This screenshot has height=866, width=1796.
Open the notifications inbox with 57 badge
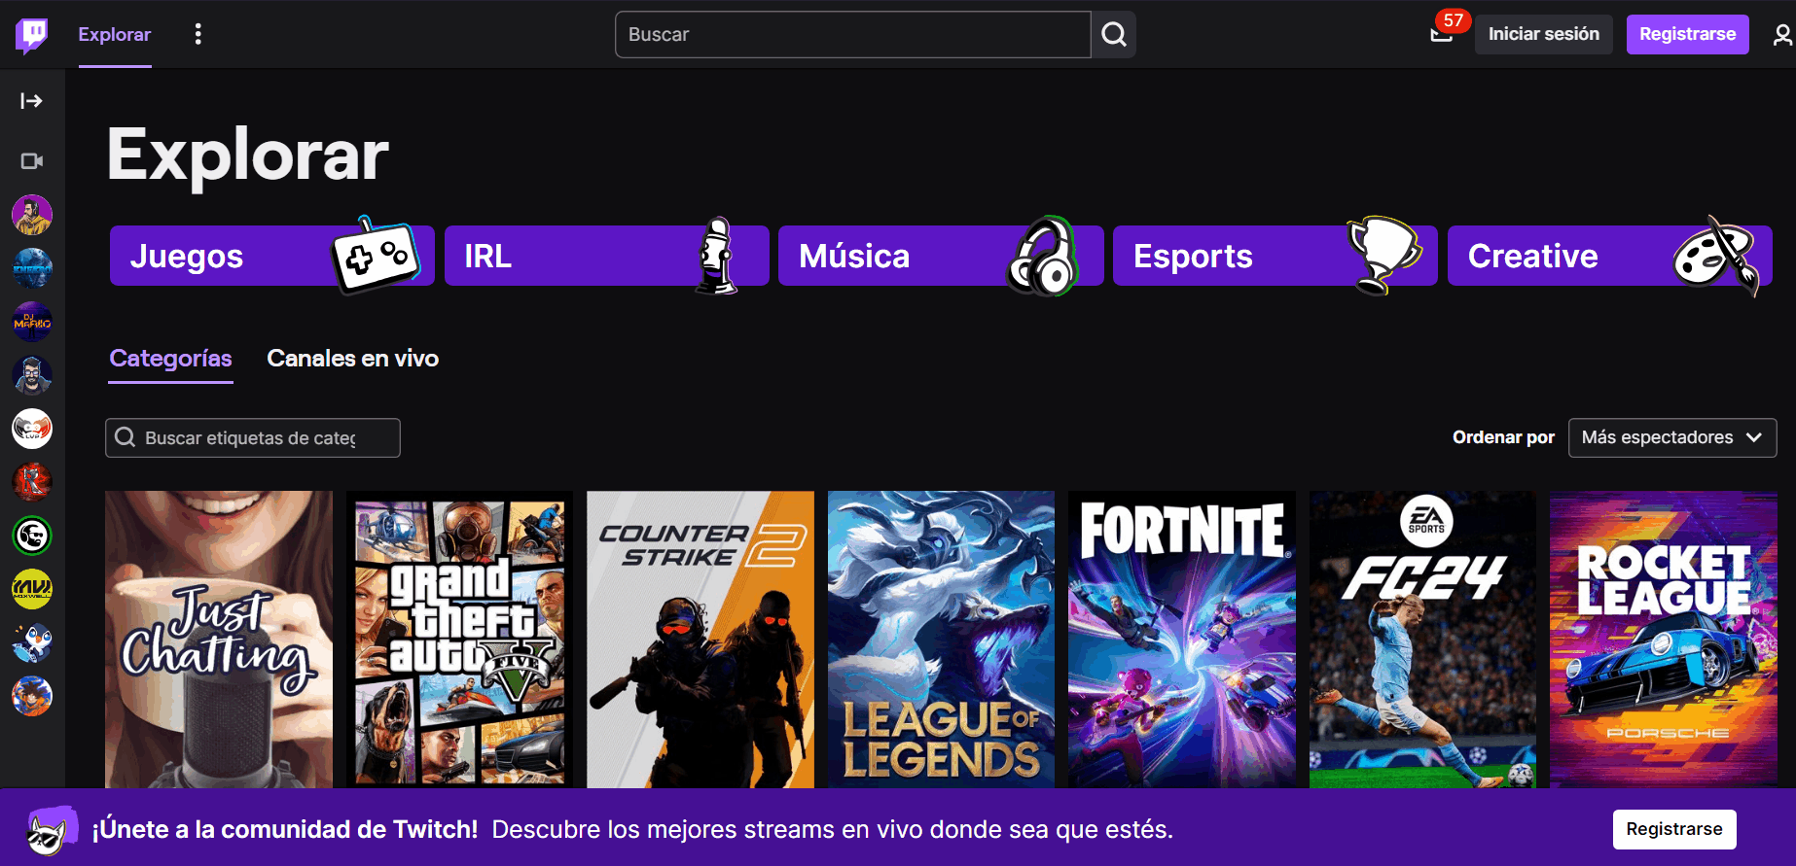pos(1441,34)
